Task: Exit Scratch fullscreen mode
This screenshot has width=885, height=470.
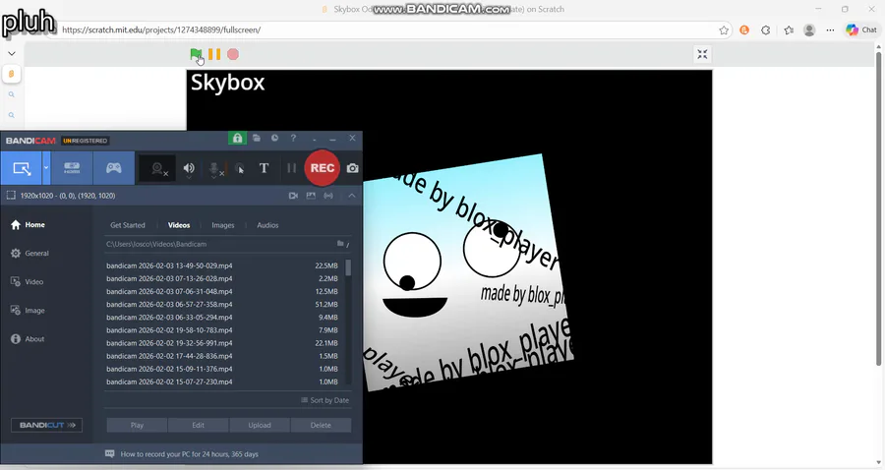Action: tap(702, 54)
